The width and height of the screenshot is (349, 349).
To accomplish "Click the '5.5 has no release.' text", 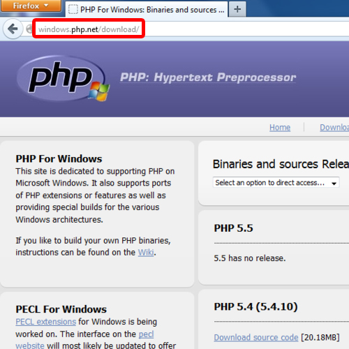I will [x=250, y=258].
